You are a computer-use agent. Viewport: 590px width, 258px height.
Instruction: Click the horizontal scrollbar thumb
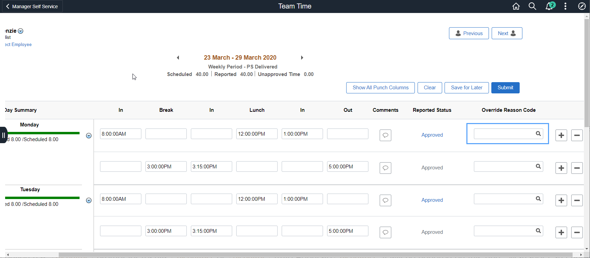(315, 255)
